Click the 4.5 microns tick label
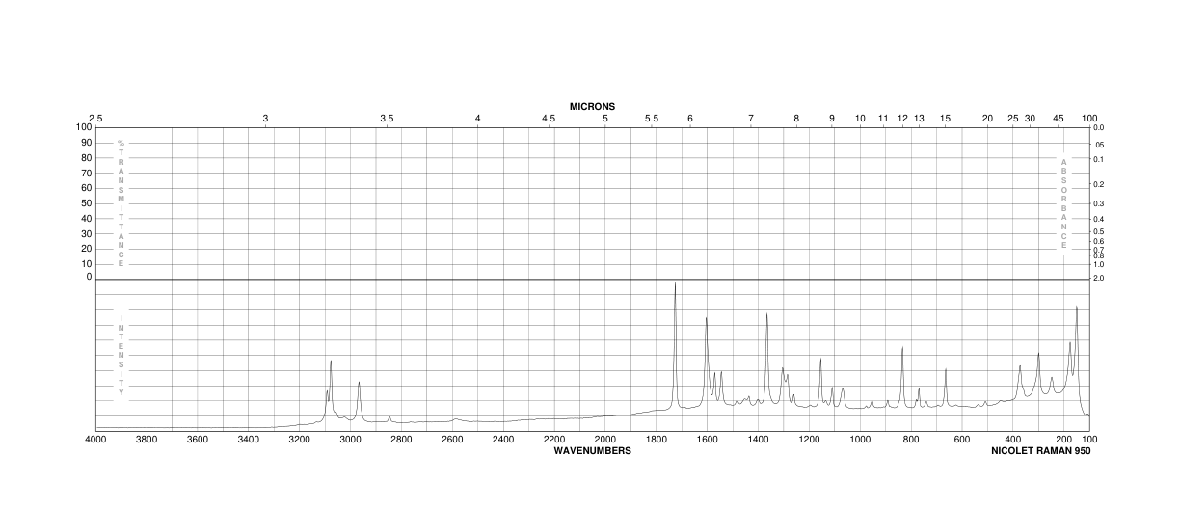The image size is (1180, 509). coord(549,119)
